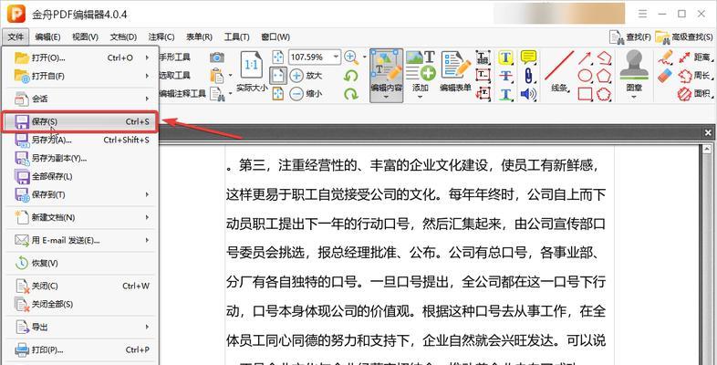
Task: Open the 视图(V) menu
Action: pyautogui.click(x=85, y=37)
